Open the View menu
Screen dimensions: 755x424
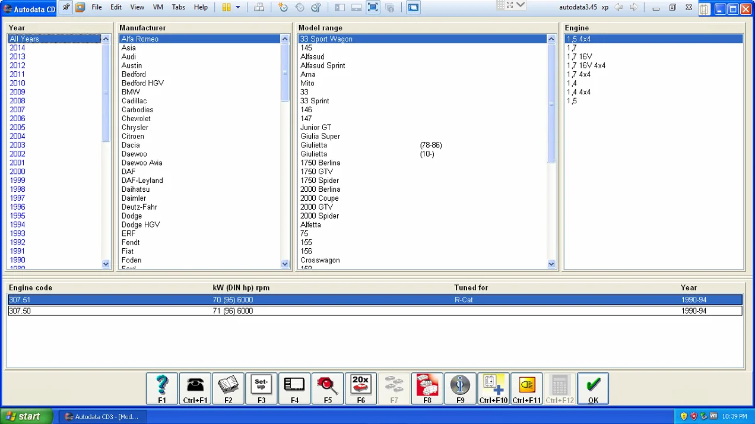(137, 7)
